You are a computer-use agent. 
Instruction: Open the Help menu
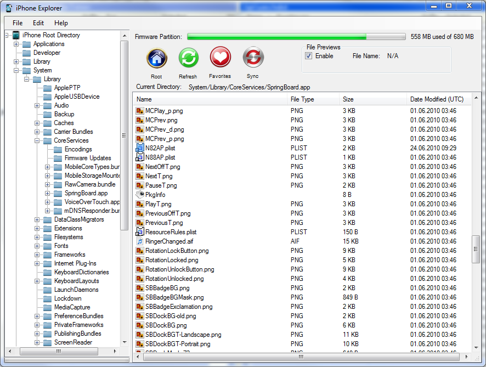[x=61, y=23]
